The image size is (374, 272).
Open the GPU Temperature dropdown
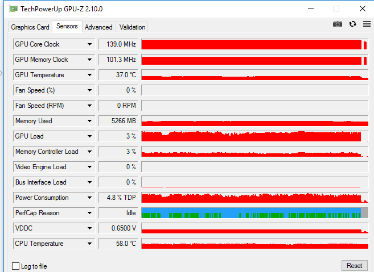click(x=54, y=75)
